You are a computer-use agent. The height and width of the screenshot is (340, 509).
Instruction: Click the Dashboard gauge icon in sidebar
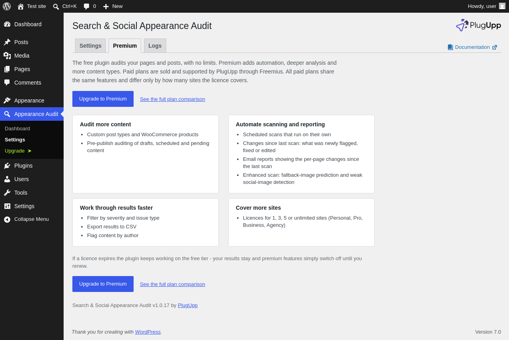[7, 24]
